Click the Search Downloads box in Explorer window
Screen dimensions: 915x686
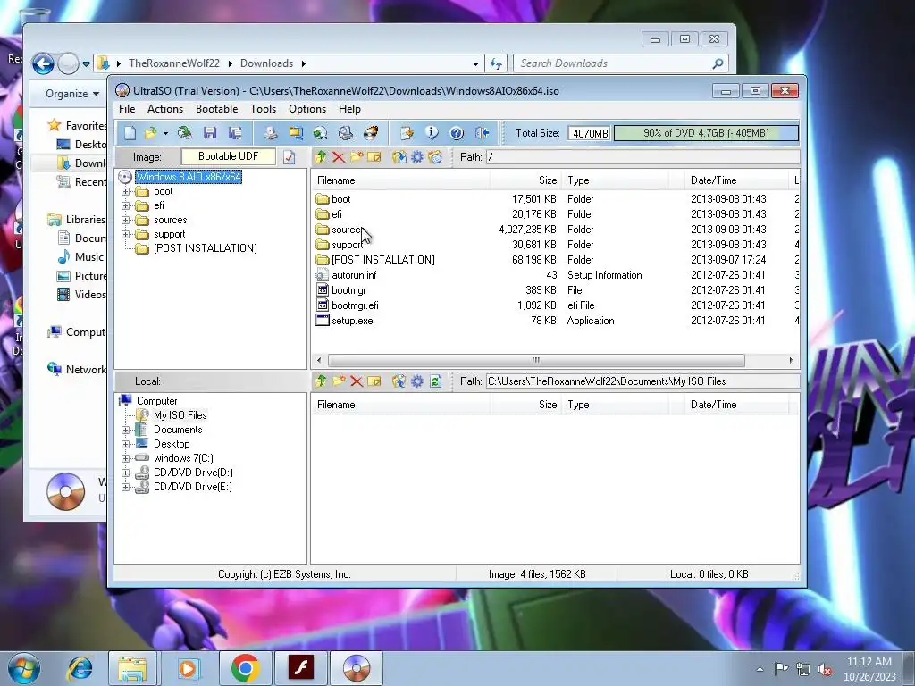tap(621, 63)
